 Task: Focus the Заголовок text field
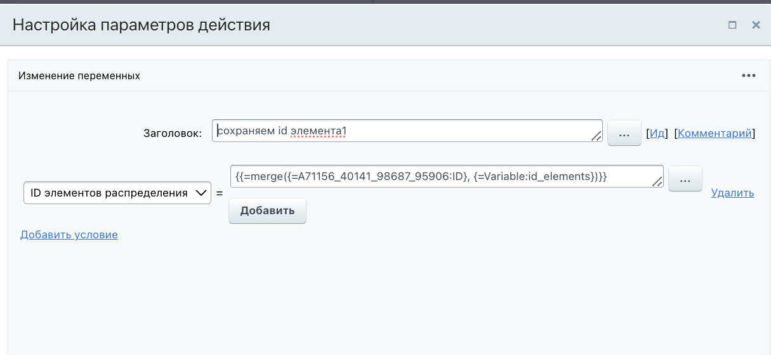click(x=406, y=131)
